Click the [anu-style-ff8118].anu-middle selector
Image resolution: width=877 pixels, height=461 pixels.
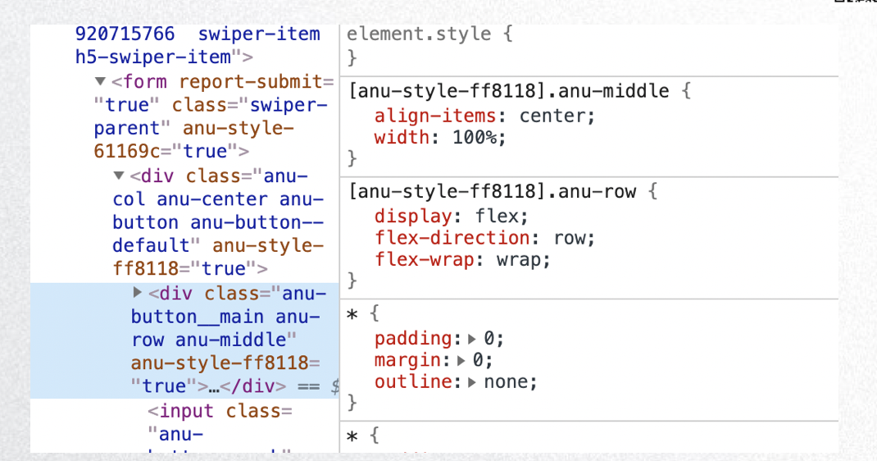[508, 90]
